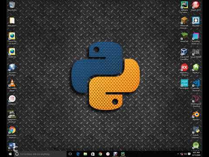The width and height of the screenshot is (209, 157).
Task: Launch Minecraft Education desktop icon
Action: pos(184,22)
